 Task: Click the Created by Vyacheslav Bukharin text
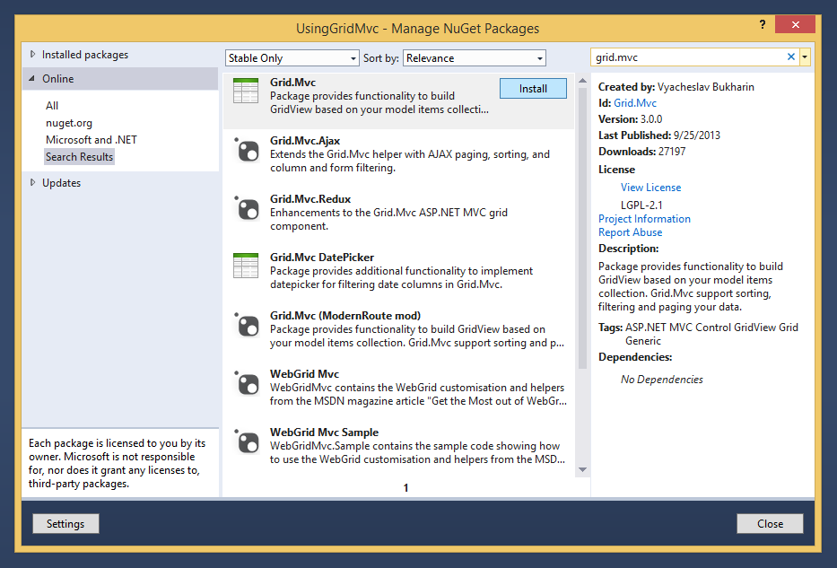coord(676,86)
